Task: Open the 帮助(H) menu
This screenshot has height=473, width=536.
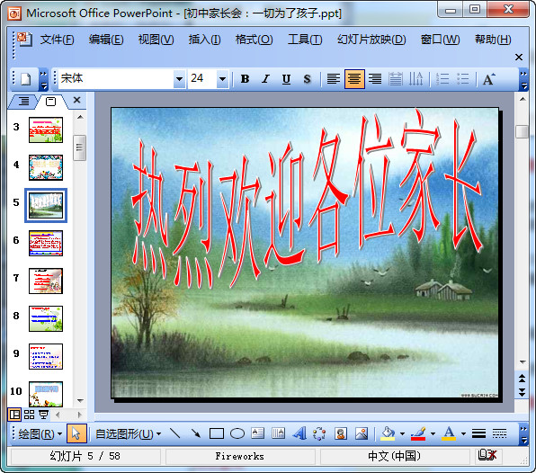Action: coord(493,40)
